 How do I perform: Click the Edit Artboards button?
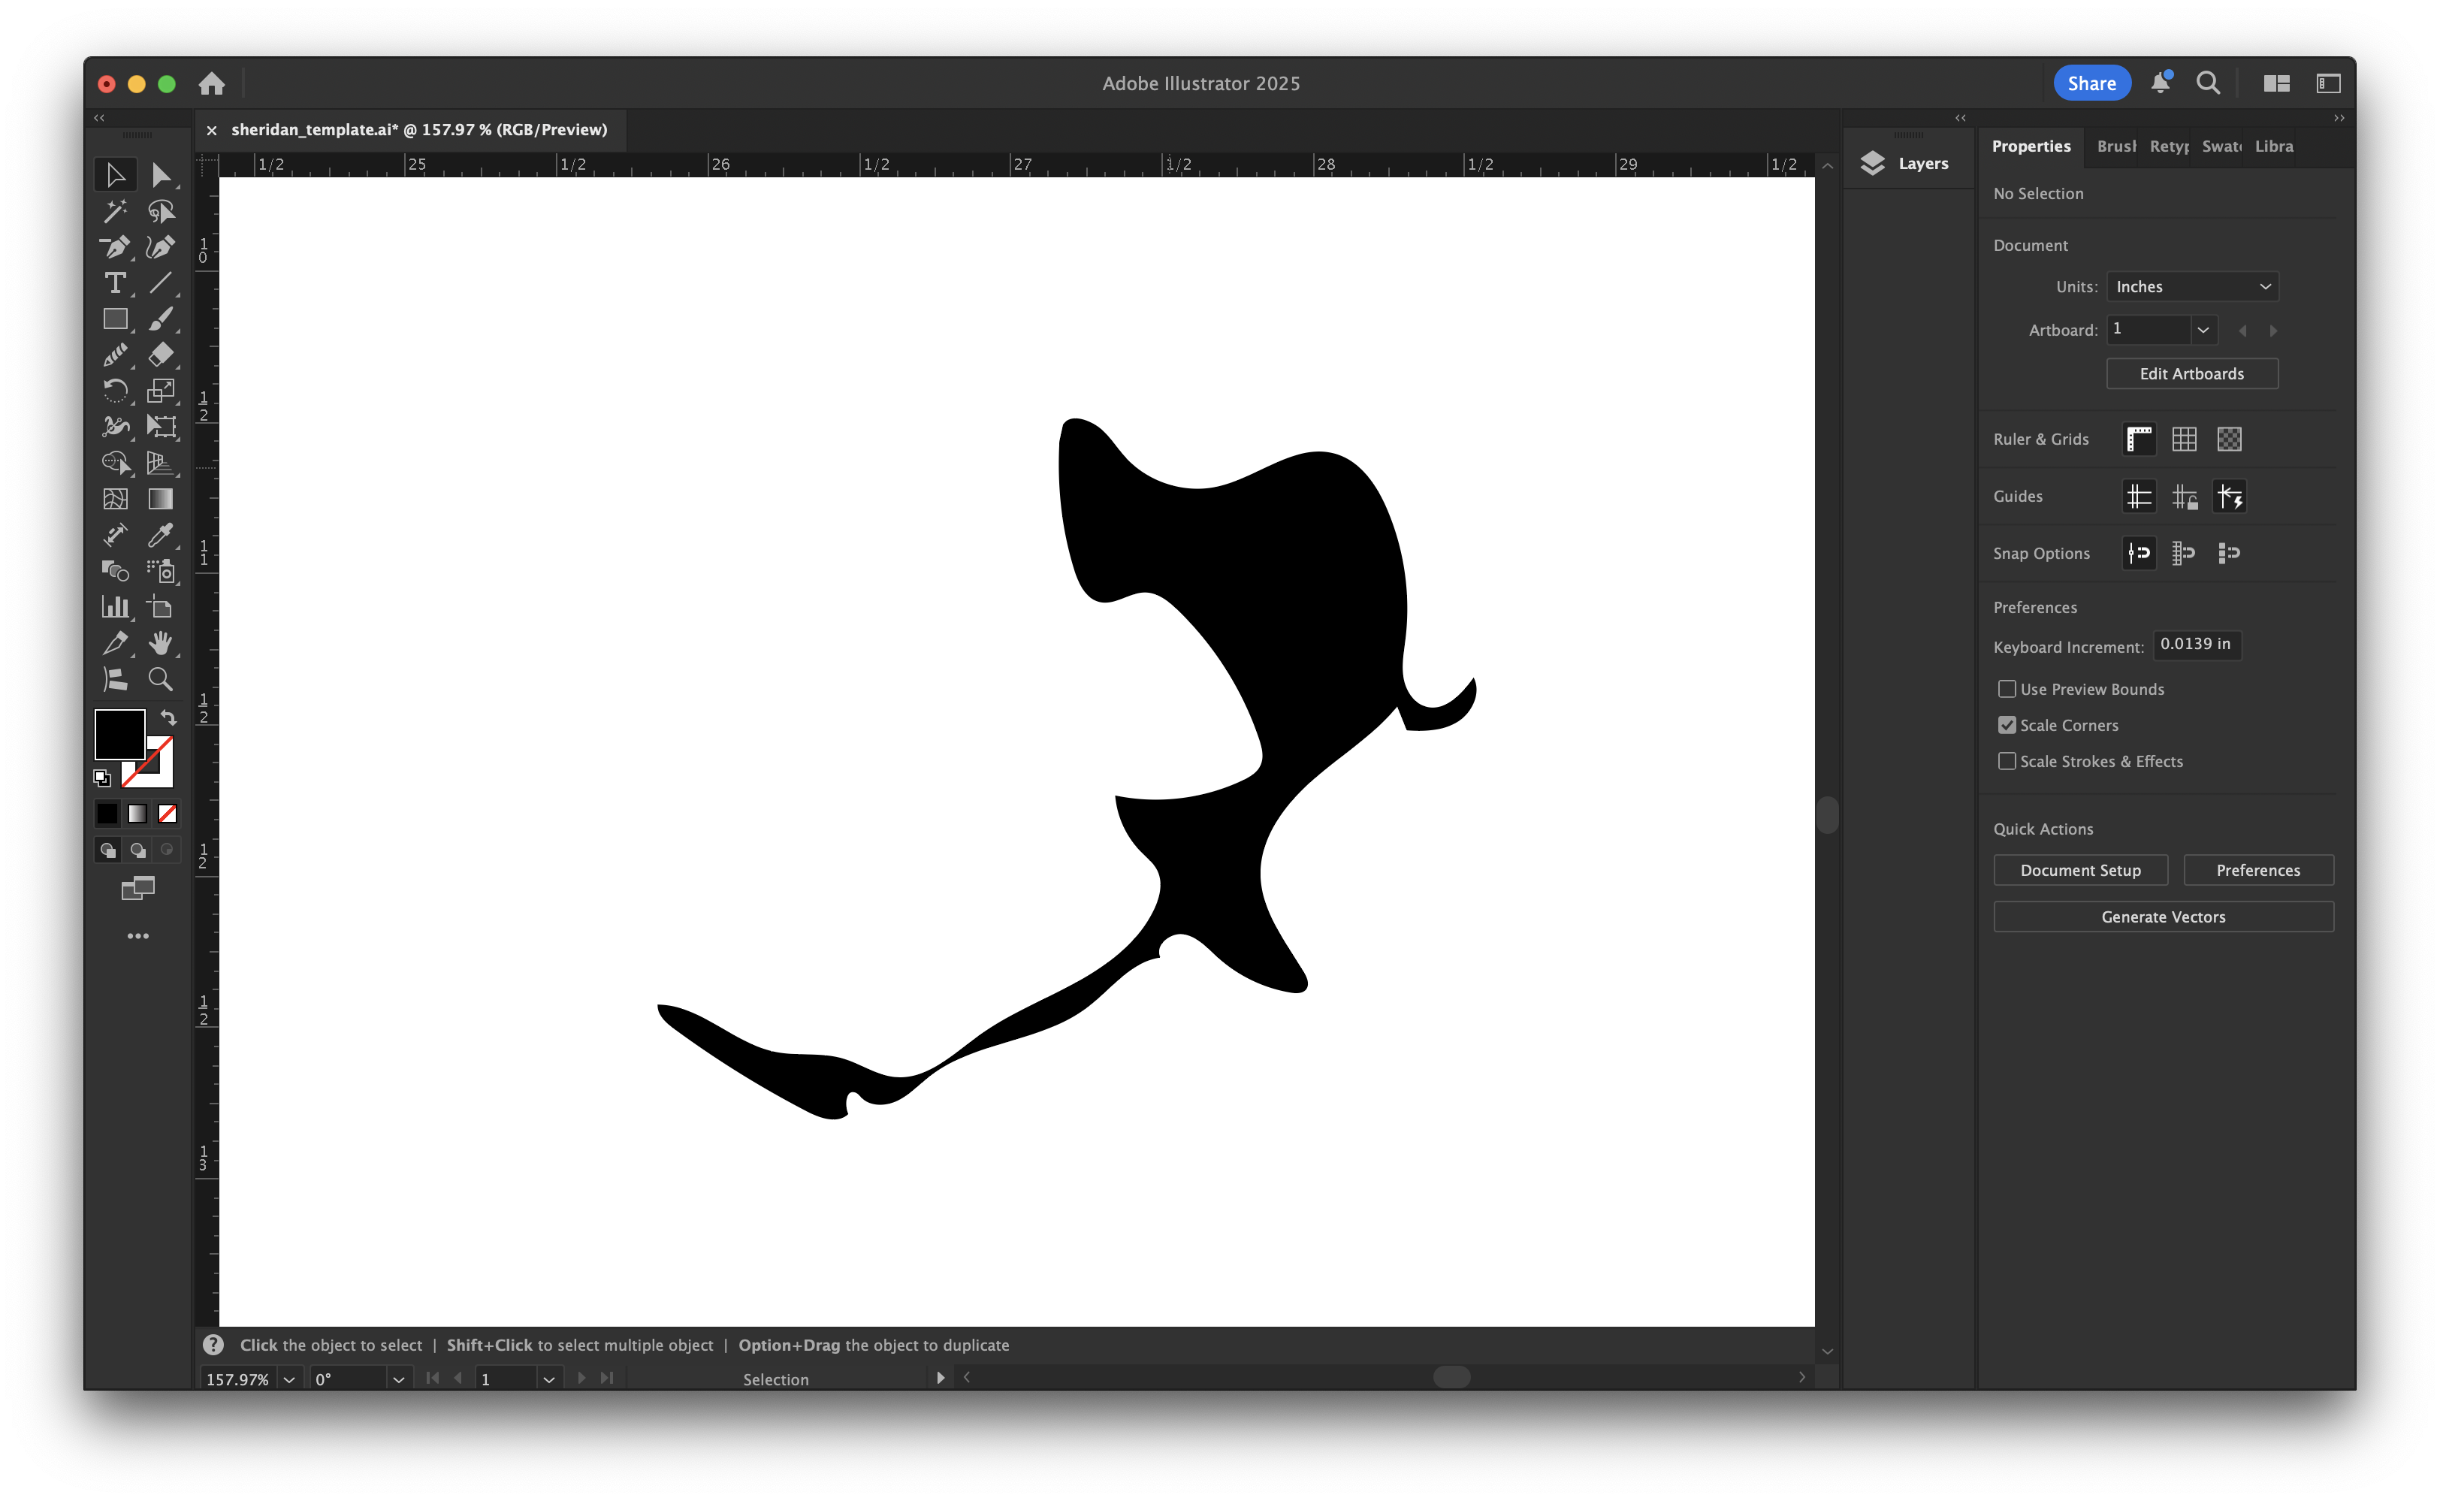(2192, 373)
